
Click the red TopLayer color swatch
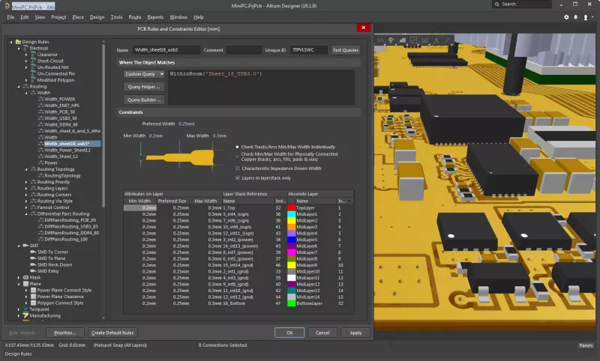point(291,207)
